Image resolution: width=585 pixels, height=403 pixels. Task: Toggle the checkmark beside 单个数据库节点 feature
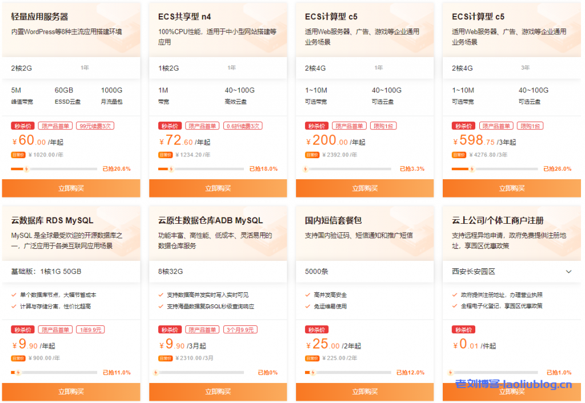13,296
